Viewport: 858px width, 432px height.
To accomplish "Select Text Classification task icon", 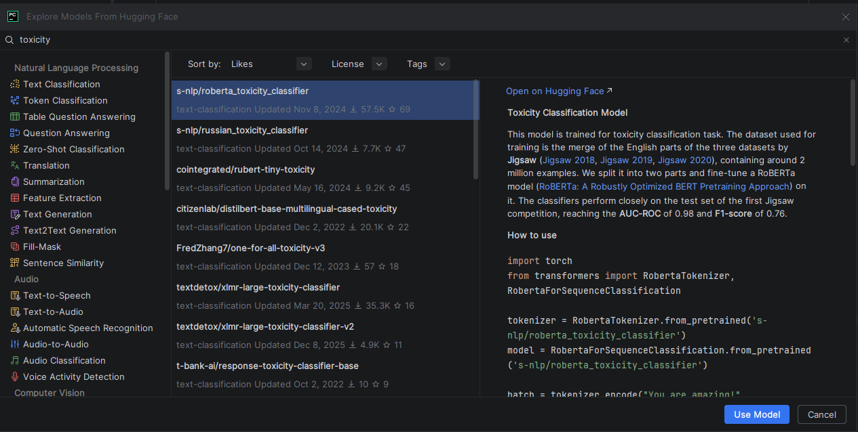I will pos(15,84).
